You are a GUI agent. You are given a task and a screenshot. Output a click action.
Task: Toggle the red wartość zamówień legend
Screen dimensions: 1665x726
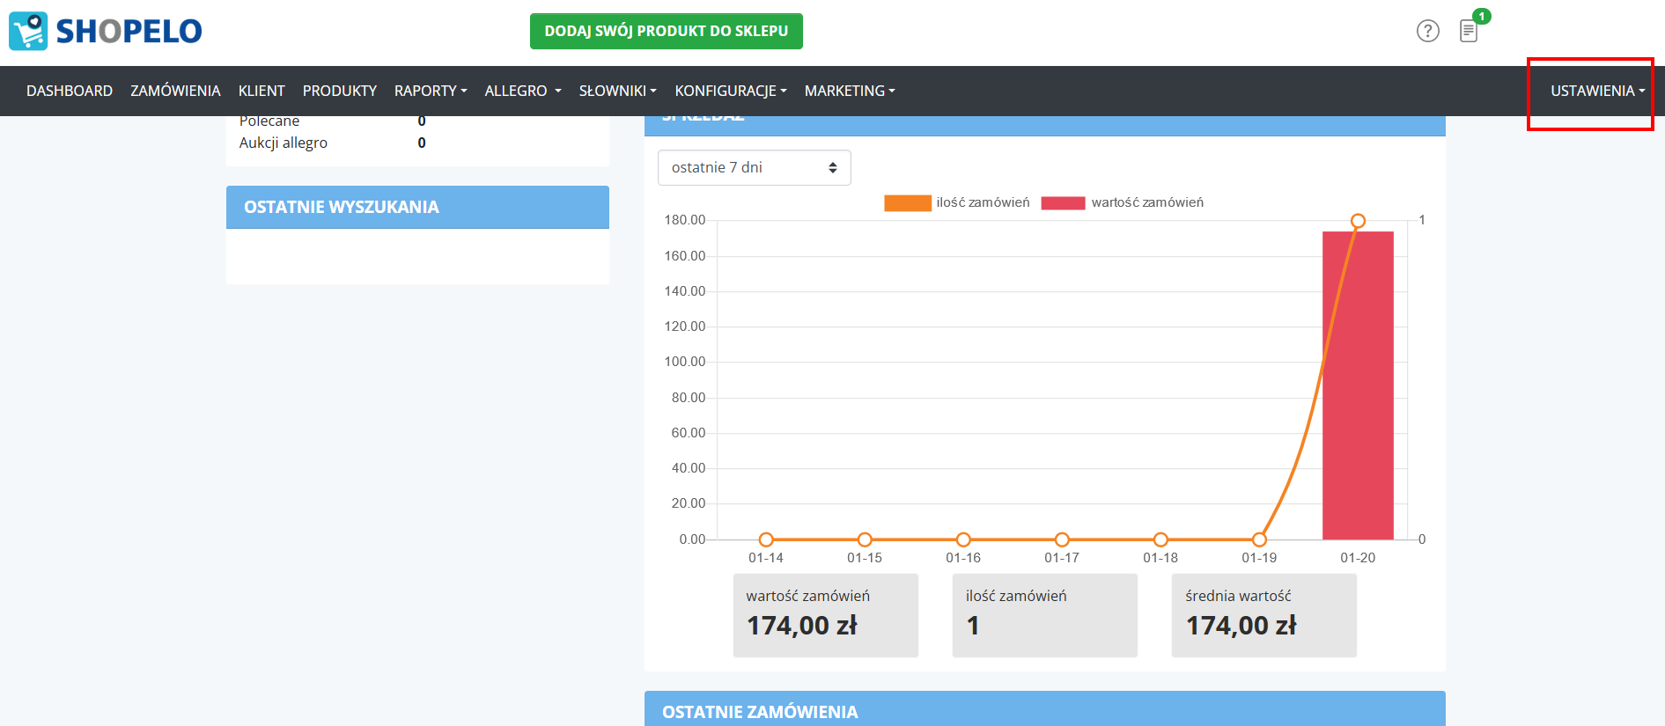coord(1063,203)
